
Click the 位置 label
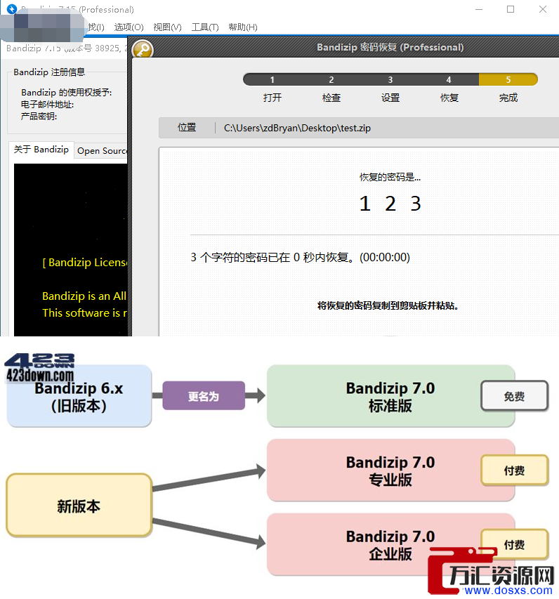[187, 128]
